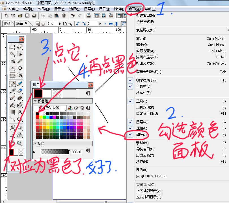Toggle 工具(T) palette checkmark
This screenshot has height=203, width=229.
[x=130, y=101]
